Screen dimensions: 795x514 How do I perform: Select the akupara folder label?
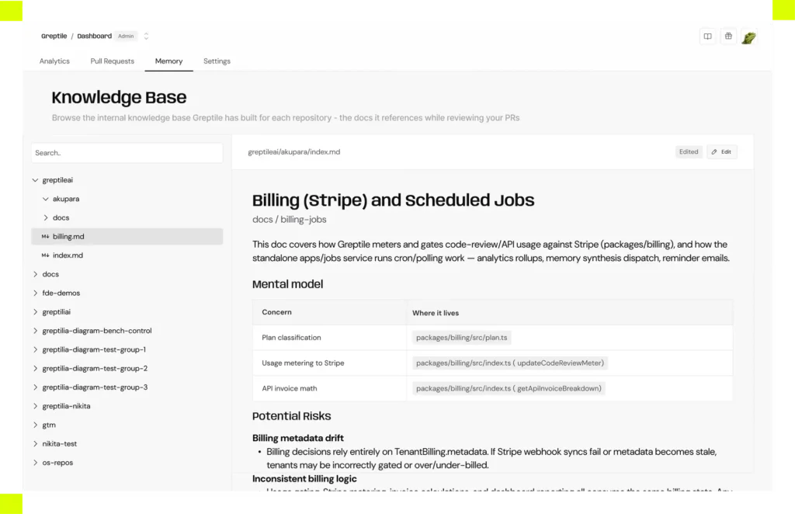pos(66,199)
